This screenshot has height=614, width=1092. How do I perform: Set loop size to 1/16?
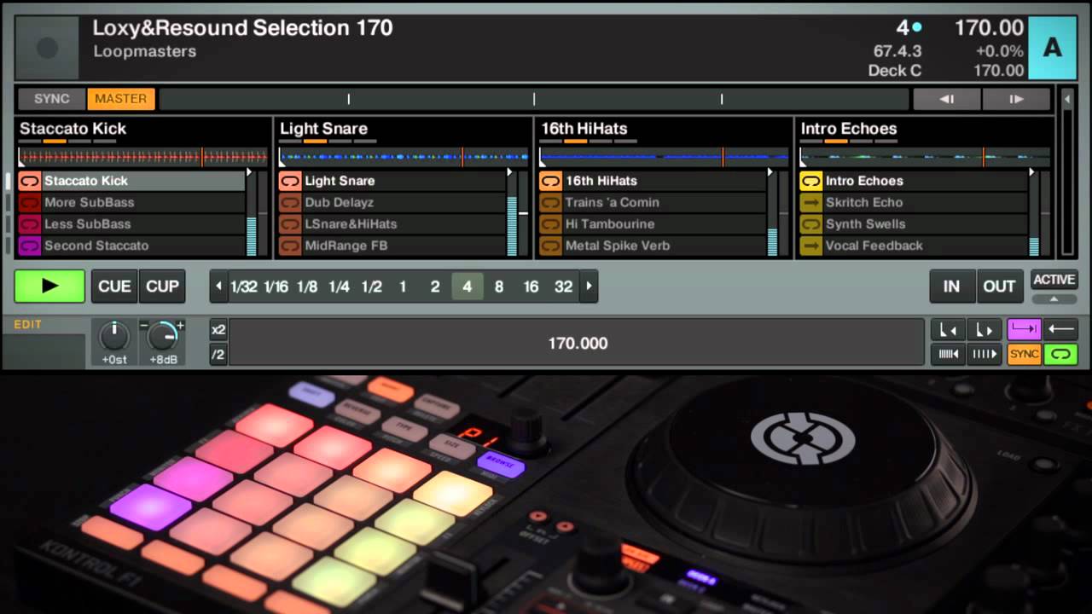(x=276, y=287)
